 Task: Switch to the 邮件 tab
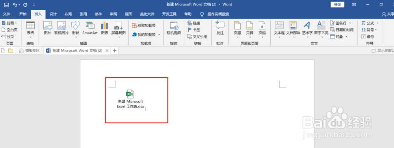(98, 14)
